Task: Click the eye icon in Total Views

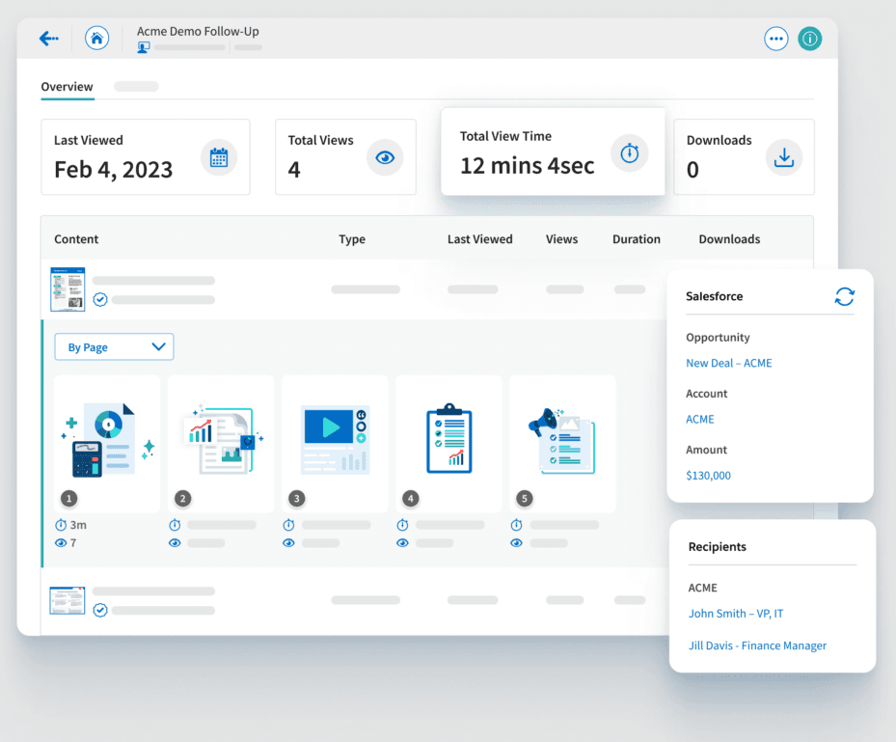Action: point(385,157)
